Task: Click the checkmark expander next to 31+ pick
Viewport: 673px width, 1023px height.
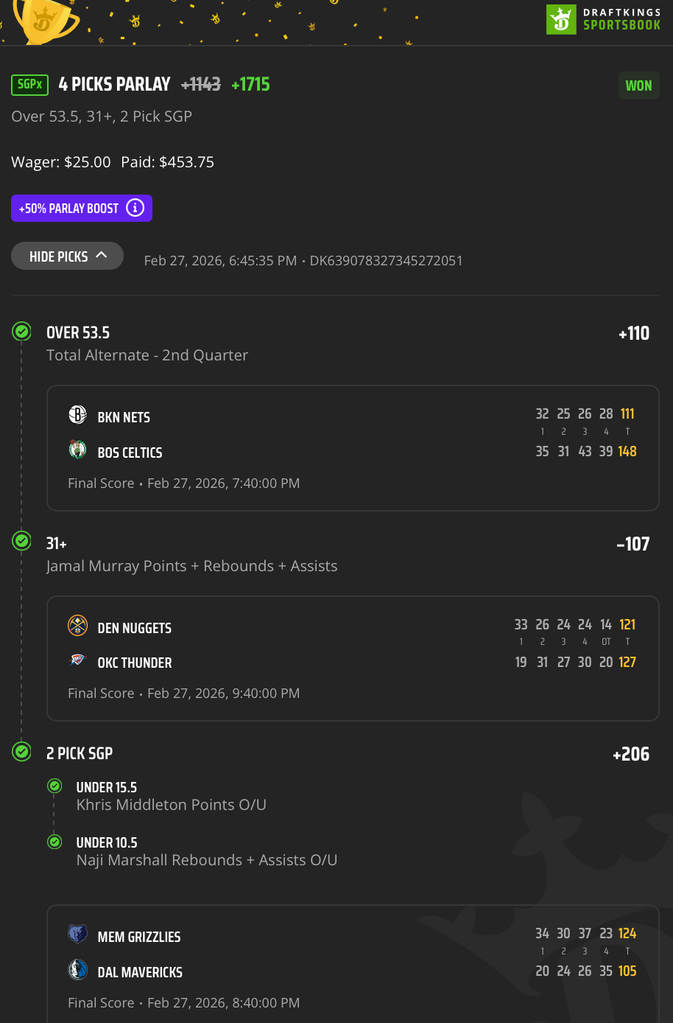Action: [21, 540]
